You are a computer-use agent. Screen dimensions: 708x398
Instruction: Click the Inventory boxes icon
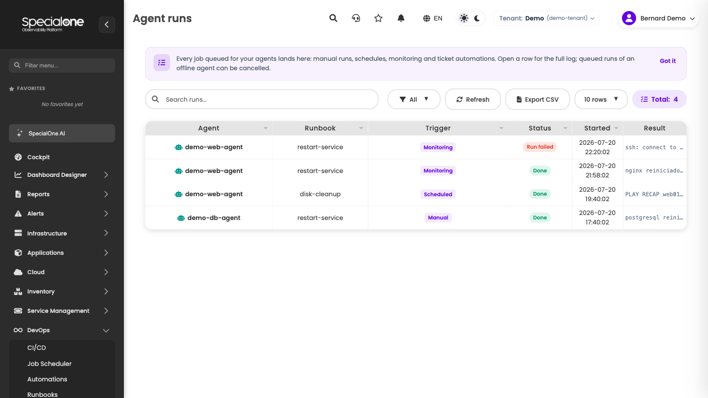(18, 291)
